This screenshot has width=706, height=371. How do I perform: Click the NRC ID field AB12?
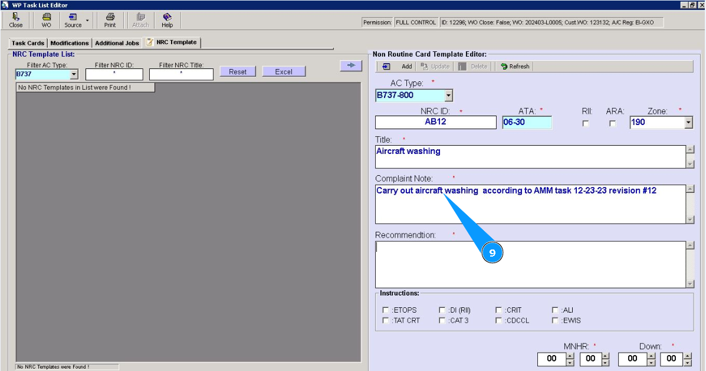coord(435,122)
